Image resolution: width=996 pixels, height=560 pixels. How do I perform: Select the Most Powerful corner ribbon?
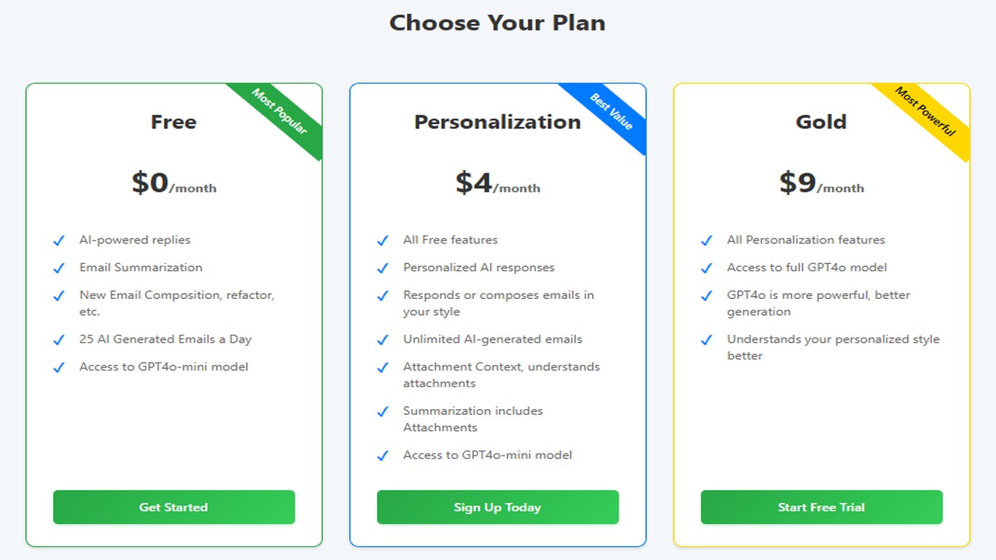click(925, 112)
